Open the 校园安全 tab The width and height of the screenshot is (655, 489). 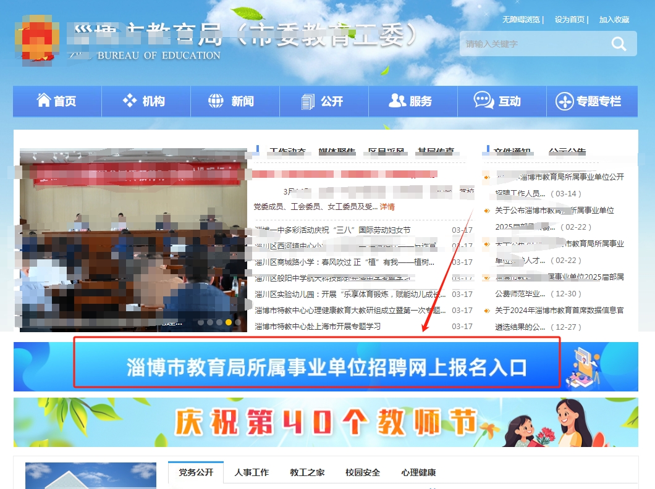tap(361, 472)
